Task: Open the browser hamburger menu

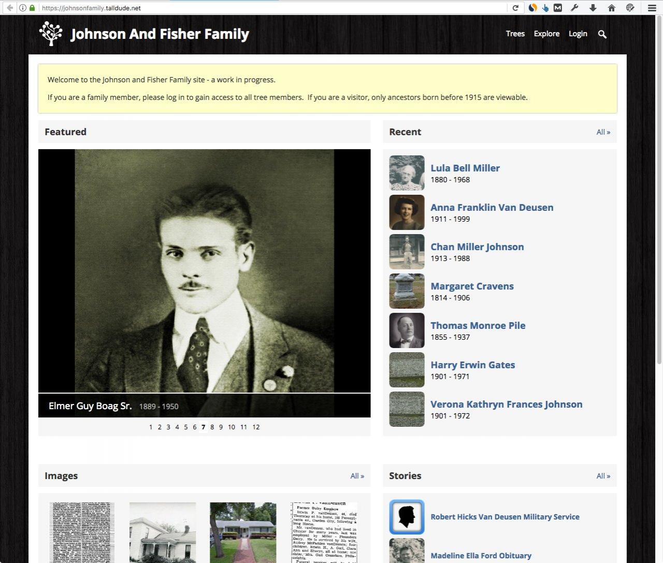Action: tap(652, 8)
